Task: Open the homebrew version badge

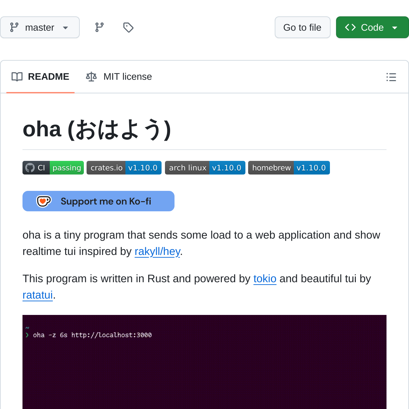Action: coord(289,168)
